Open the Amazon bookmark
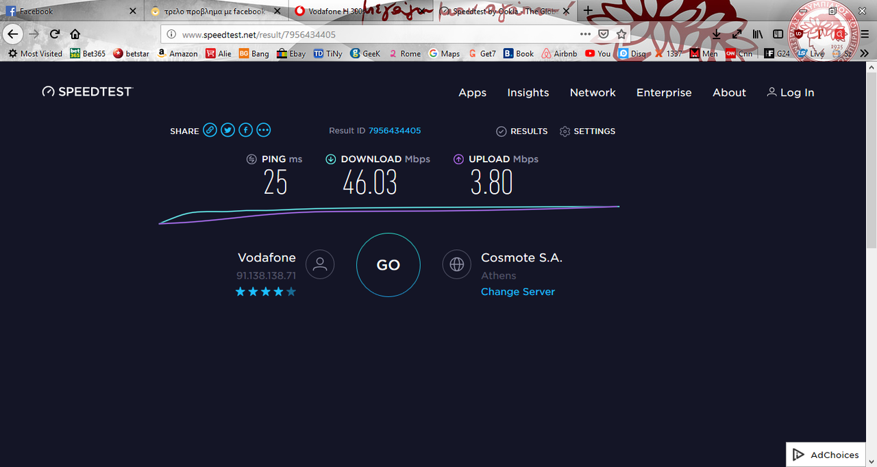The width and height of the screenshot is (877, 467). pyautogui.click(x=177, y=53)
